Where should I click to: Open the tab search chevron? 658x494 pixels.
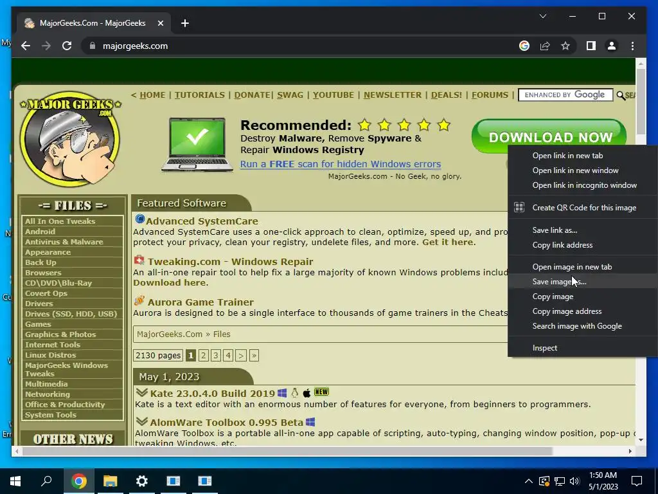click(542, 16)
